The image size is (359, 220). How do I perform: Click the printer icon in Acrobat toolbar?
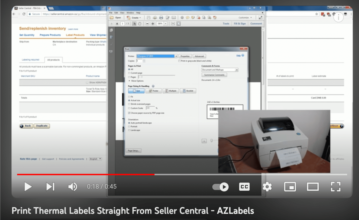pos(161,18)
